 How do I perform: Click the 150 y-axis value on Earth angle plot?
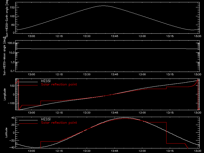coord(12,7)
